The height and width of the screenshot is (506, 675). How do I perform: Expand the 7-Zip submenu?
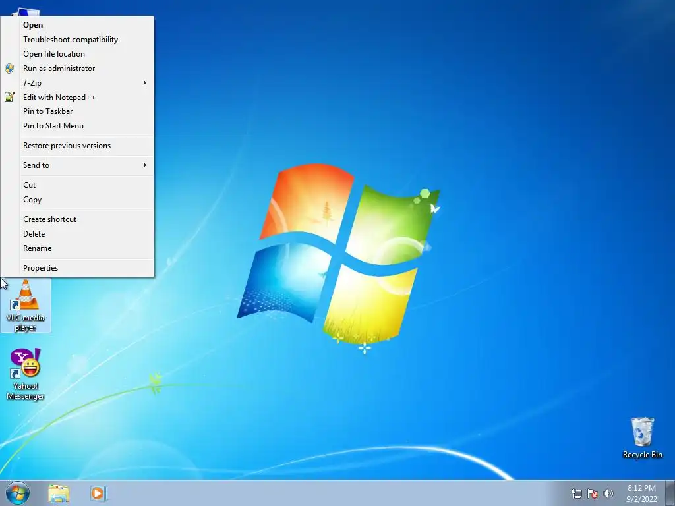(x=77, y=82)
